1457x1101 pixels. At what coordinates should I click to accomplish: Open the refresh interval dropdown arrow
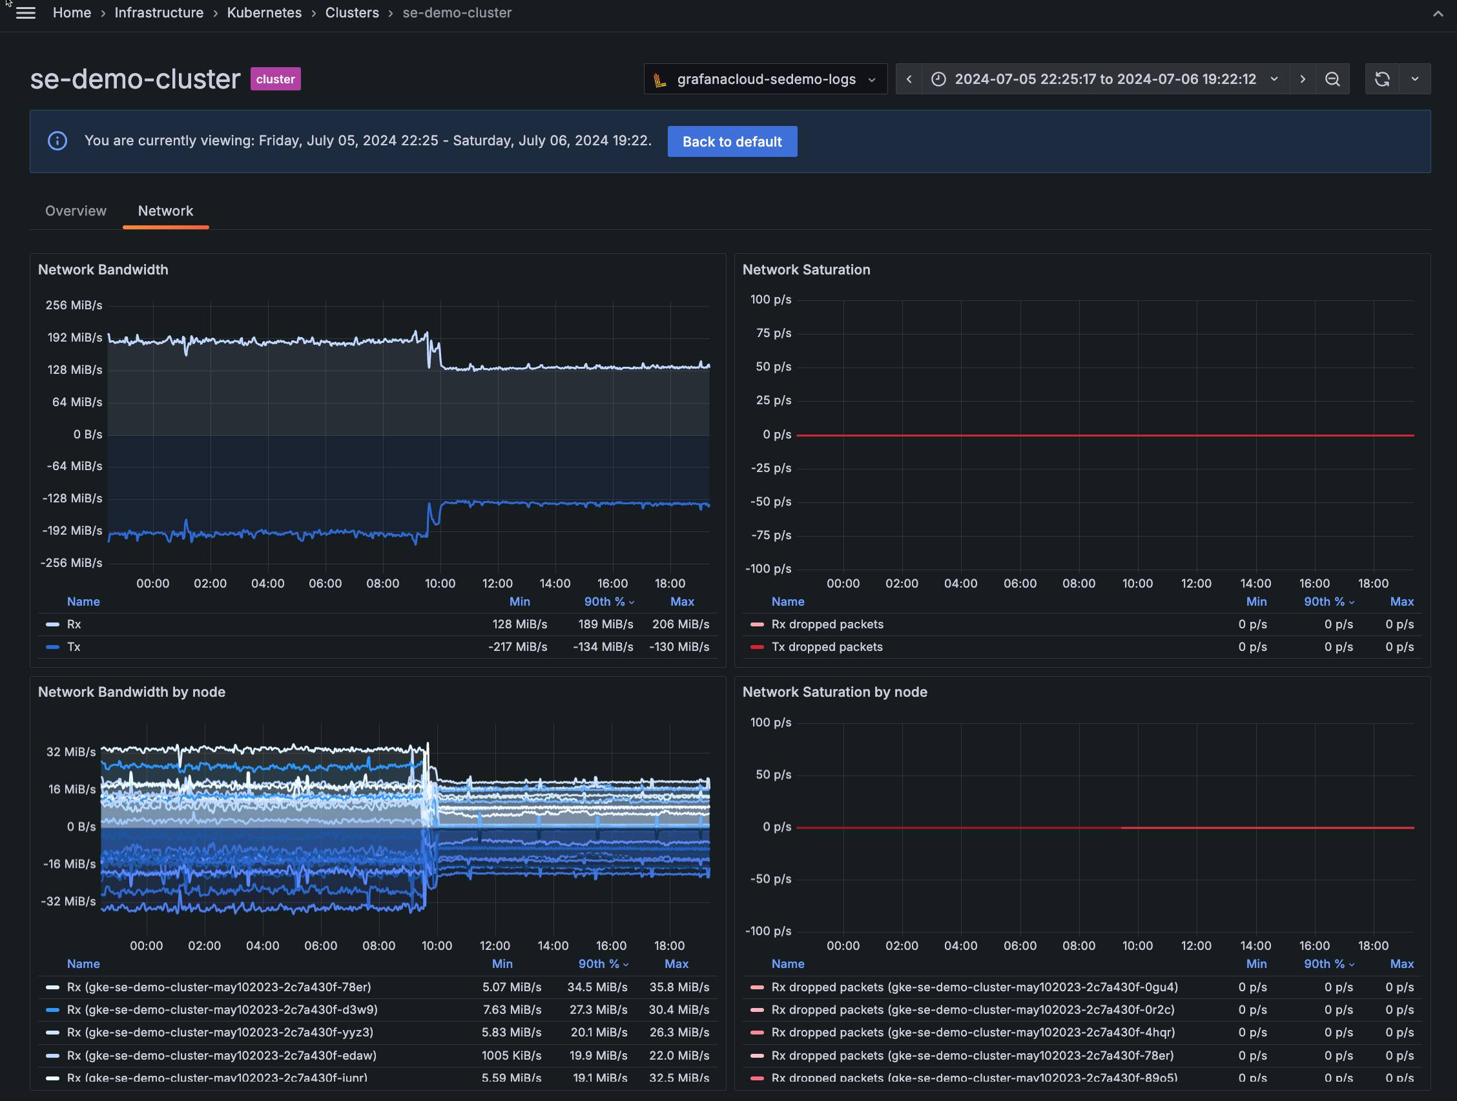[1415, 79]
